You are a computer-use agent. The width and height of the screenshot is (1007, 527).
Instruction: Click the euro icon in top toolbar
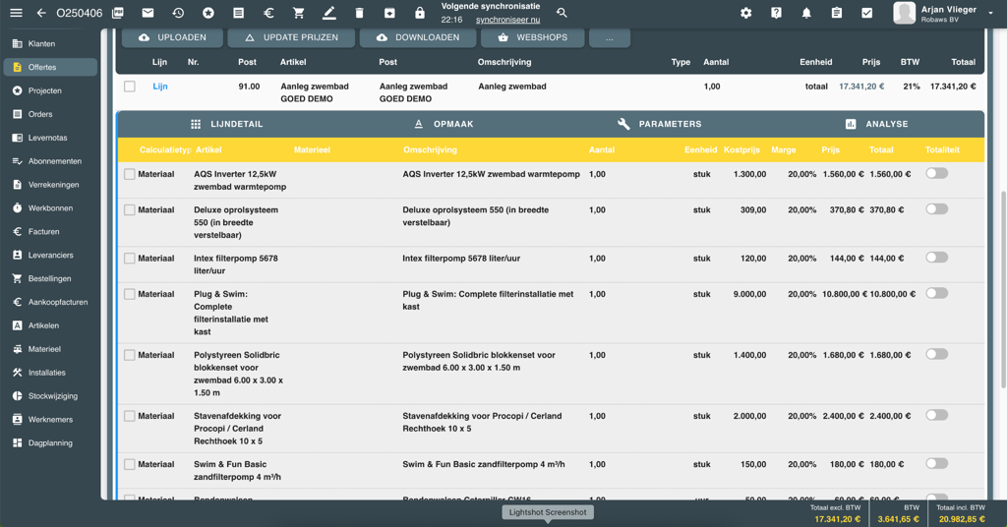268,13
